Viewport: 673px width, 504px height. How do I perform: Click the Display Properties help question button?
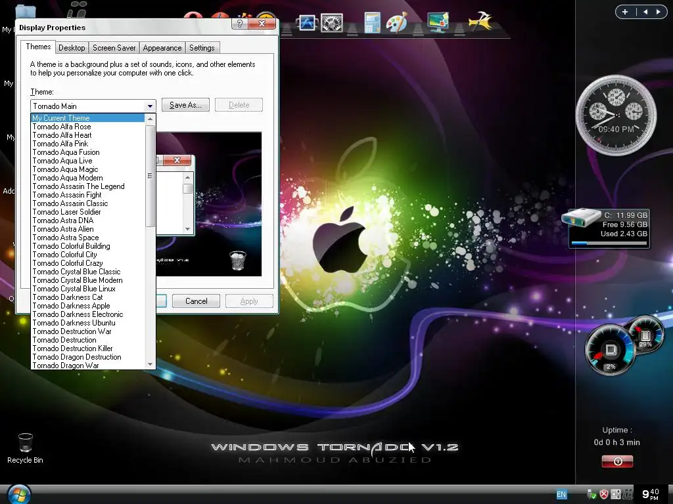[239, 24]
